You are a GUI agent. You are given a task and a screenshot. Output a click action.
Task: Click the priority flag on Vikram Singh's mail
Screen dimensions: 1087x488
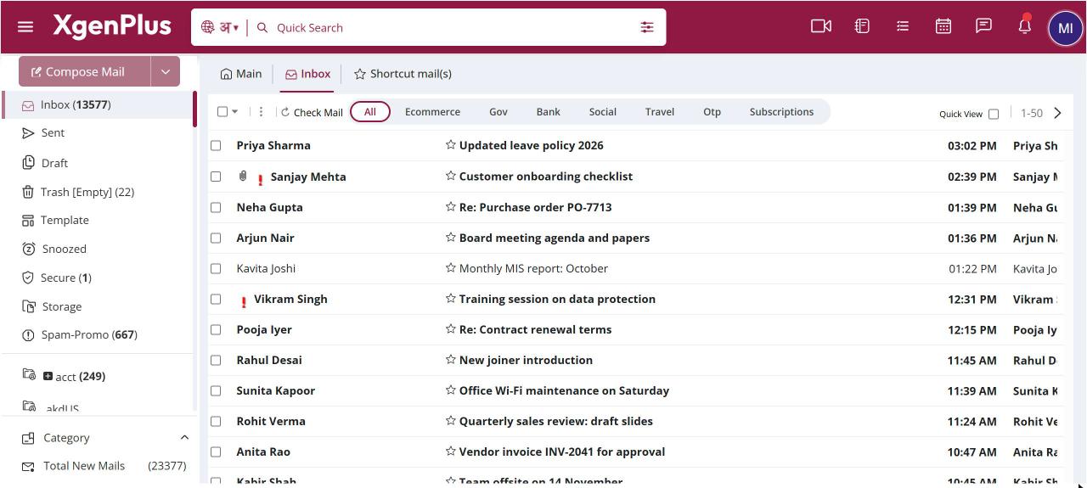click(244, 301)
